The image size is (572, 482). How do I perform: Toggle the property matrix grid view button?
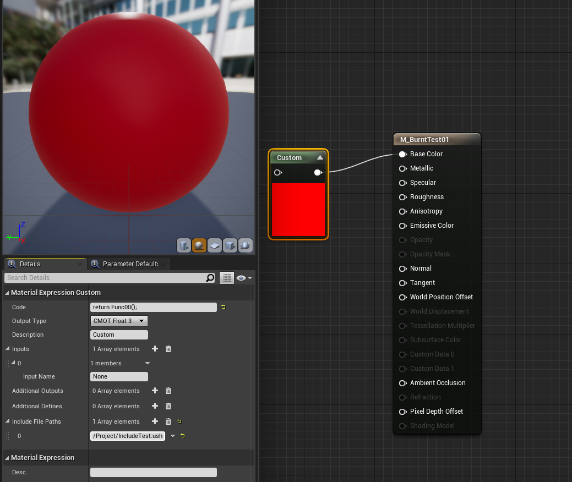tap(226, 278)
